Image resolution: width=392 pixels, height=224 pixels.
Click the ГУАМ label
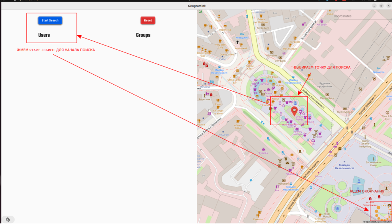point(222,59)
